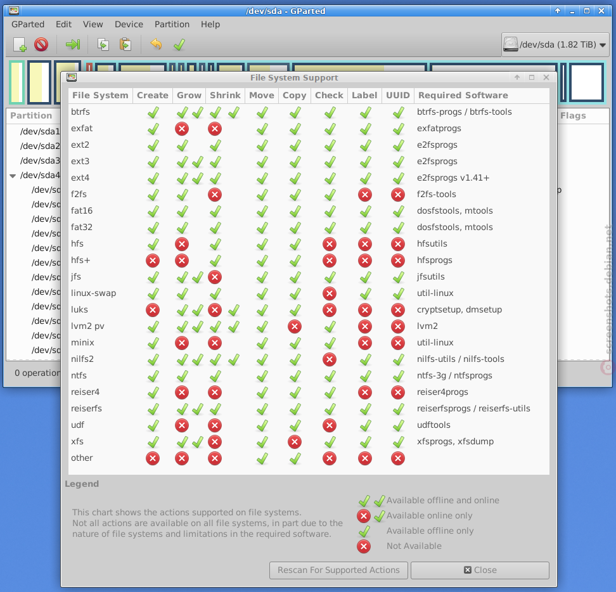Click the Label cross icon in f2fs row
Image resolution: width=616 pixels, height=592 pixels.
tap(364, 195)
